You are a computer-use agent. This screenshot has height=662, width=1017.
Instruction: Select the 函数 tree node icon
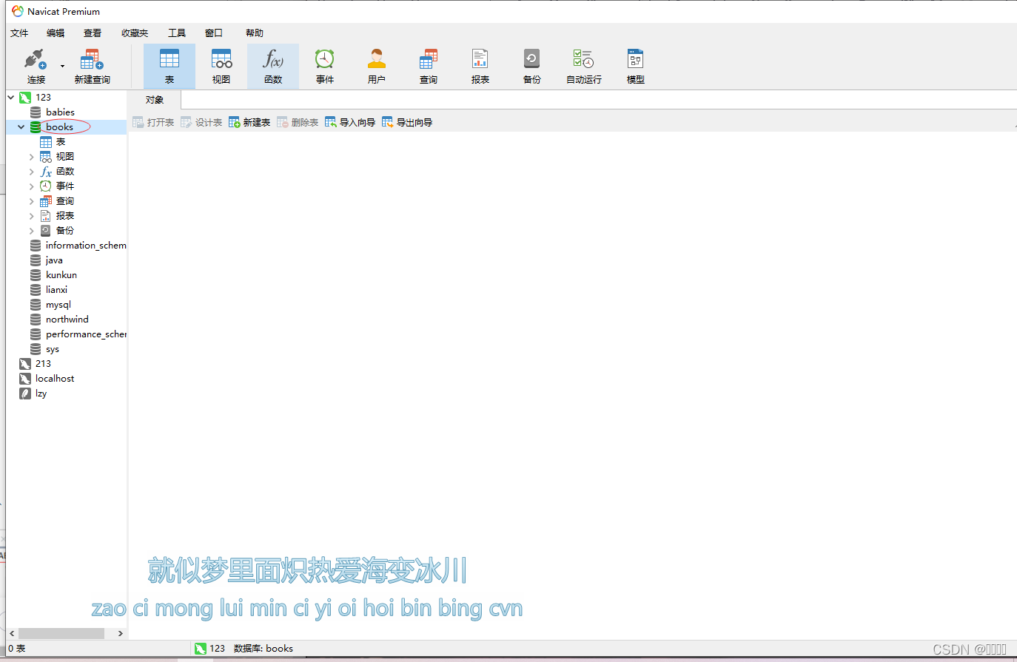pos(46,171)
